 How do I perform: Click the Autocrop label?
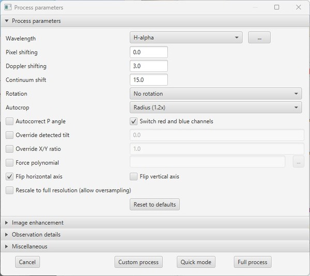pyautogui.click(x=18, y=108)
